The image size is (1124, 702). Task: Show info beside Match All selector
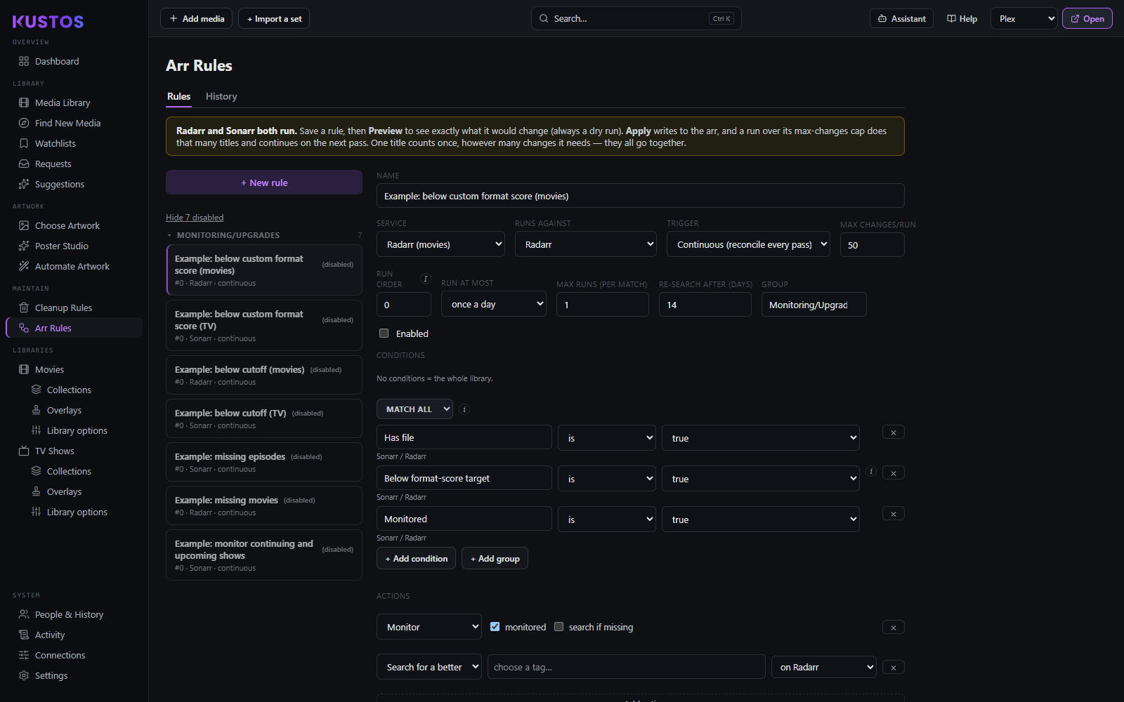pyautogui.click(x=464, y=409)
